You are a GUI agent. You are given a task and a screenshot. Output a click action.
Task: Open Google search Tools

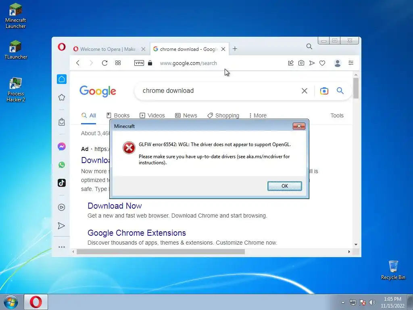(x=337, y=115)
